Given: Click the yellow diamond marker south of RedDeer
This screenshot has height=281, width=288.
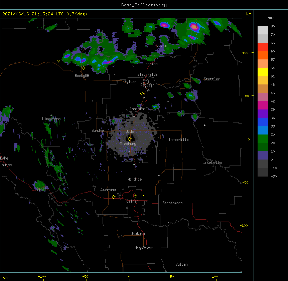Looking at the screenshot, I should point(142,94).
